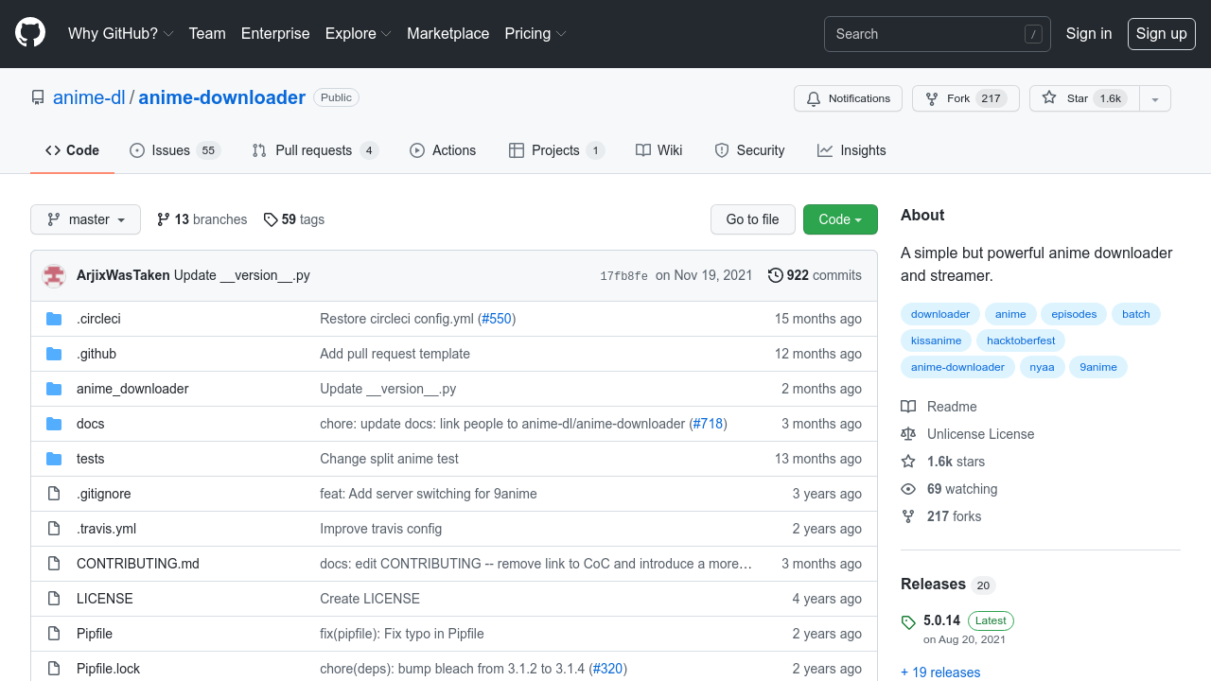Image resolution: width=1211 pixels, height=681 pixels.
Task: Click the nyaa topic tag
Action: pyautogui.click(x=1042, y=367)
